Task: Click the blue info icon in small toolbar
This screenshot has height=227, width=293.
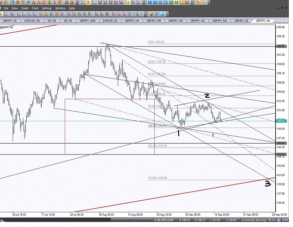Action: pyautogui.click(x=162, y=14)
